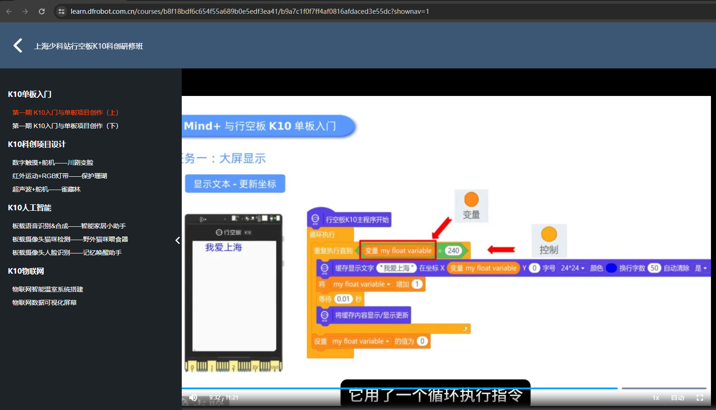
Task: Click browser back arrow
Action: tap(9, 11)
